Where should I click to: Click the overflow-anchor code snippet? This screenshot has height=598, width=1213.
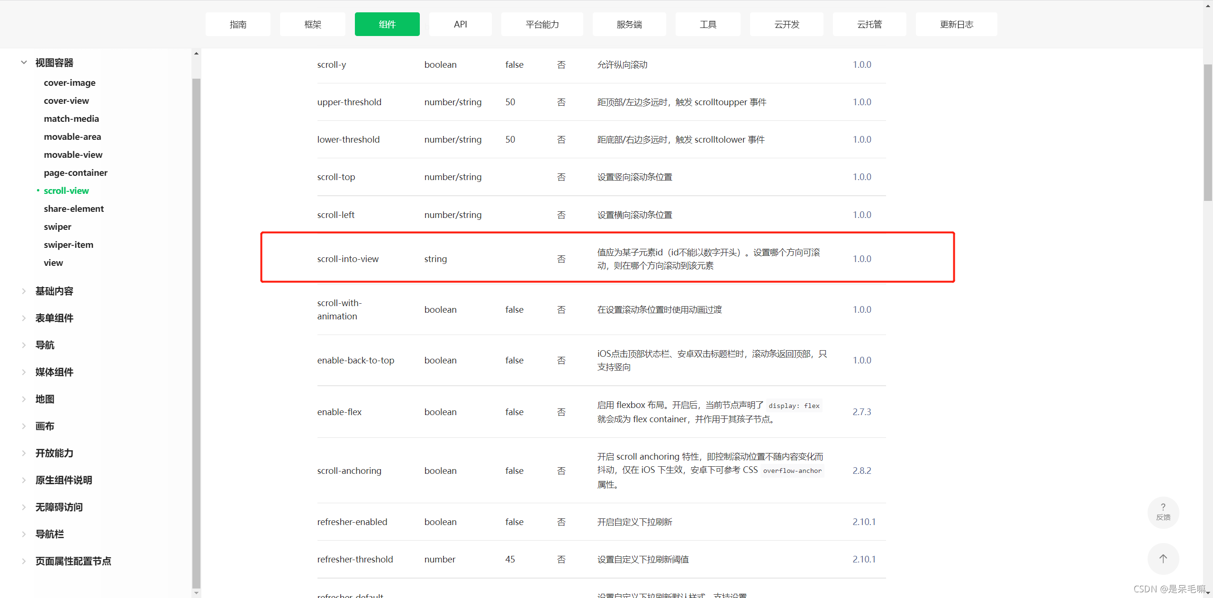coord(792,471)
